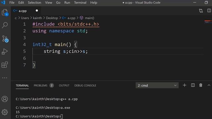Click the VS Code logo icon
The width and height of the screenshot is (212, 119).
(3, 3)
